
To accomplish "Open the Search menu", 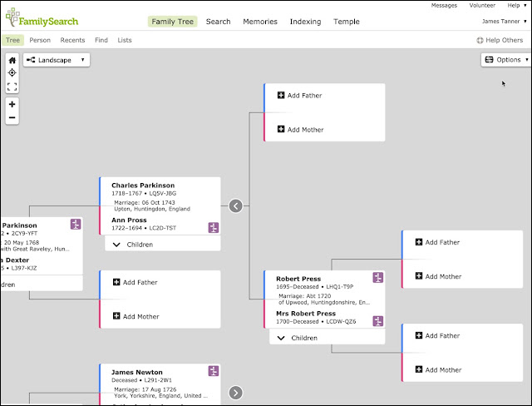I will point(218,22).
